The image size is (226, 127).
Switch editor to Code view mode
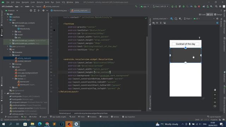(202, 14)
